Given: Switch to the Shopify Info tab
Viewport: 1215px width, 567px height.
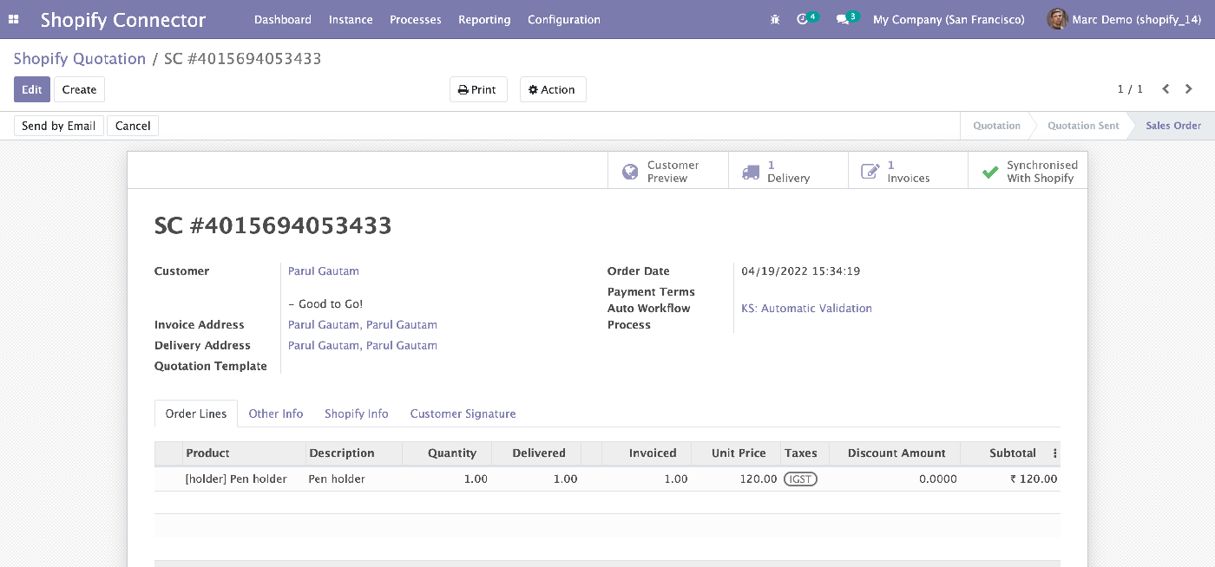Looking at the screenshot, I should coord(357,414).
